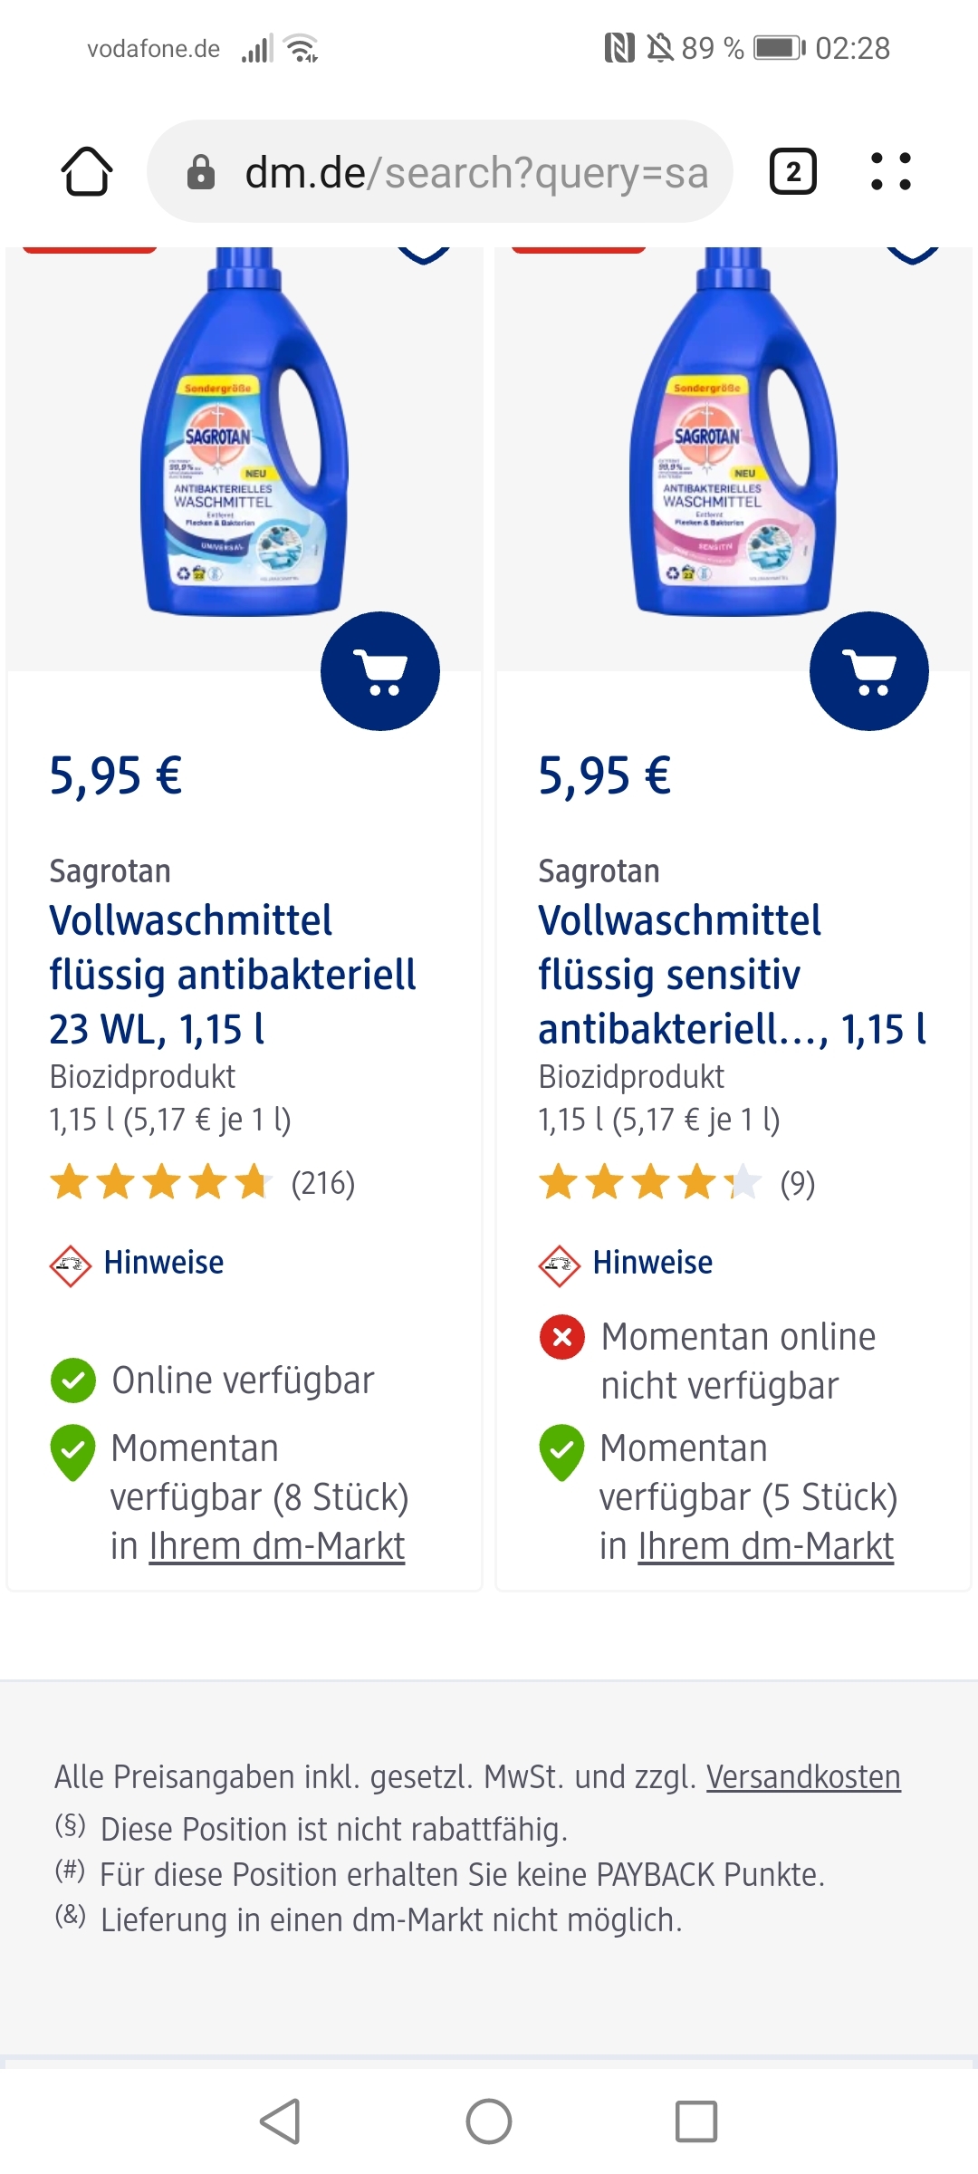View the 216 reviews star rating

tap(202, 1183)
